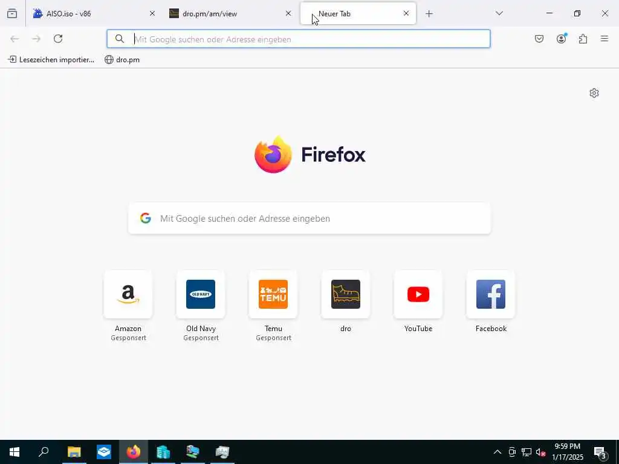Click the Firefox logo
Image resolution: width=619 pixels, height=464 pixels.
click(x=310, y=155)
